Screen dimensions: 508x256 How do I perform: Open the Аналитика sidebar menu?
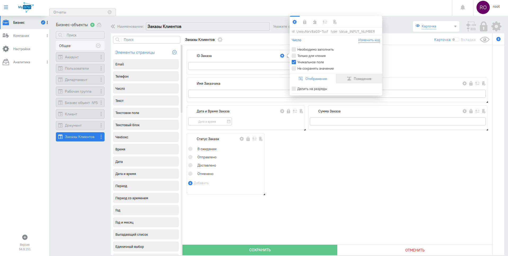(22, 62)
